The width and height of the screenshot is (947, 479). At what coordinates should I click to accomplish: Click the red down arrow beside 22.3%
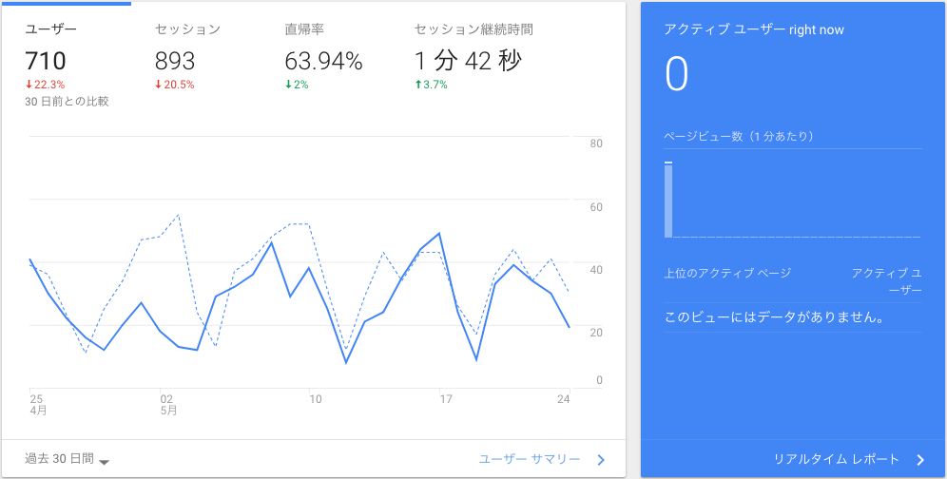(x=29, y=85)
